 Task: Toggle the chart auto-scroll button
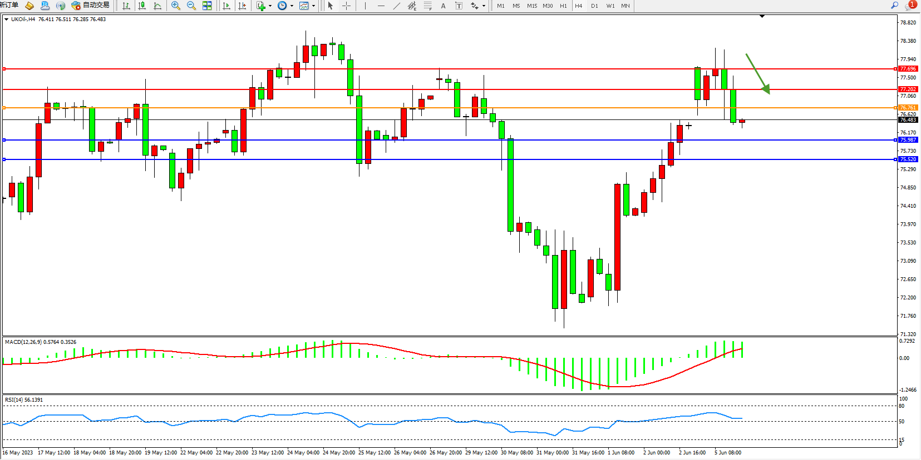click(226, 6)
